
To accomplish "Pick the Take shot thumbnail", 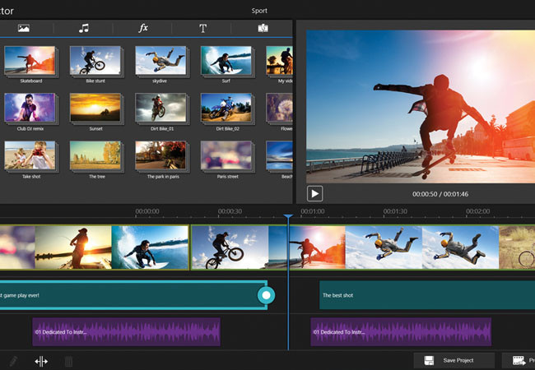I will 30,155.
